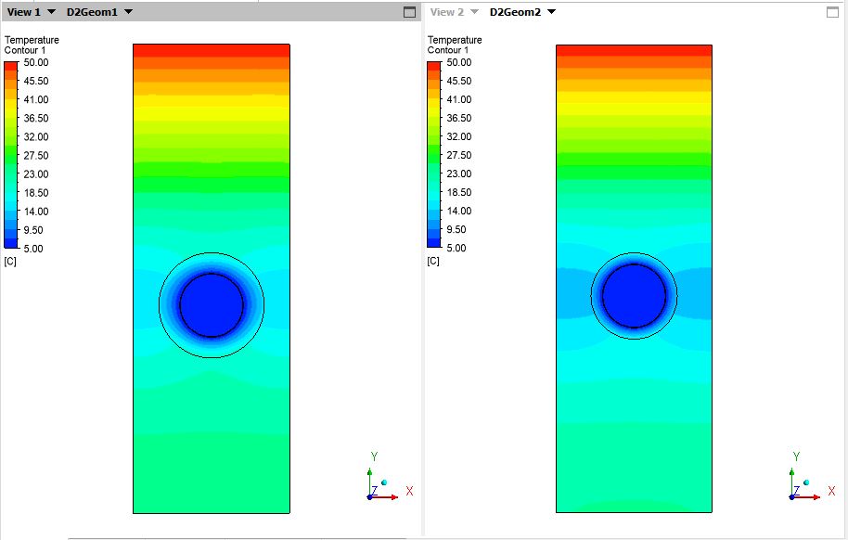848x540 pixels.
Task: Click the Y axis label in View 1 triad
Action: (375, 456)
